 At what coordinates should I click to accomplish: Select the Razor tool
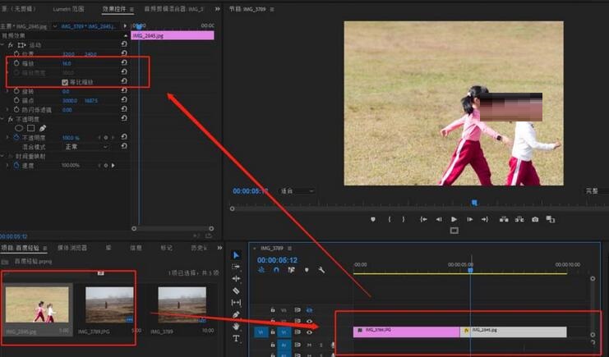click(x=237, y=291)
